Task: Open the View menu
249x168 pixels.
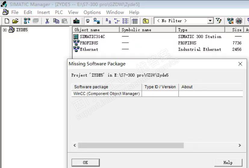Action: [x=73, y=12]
